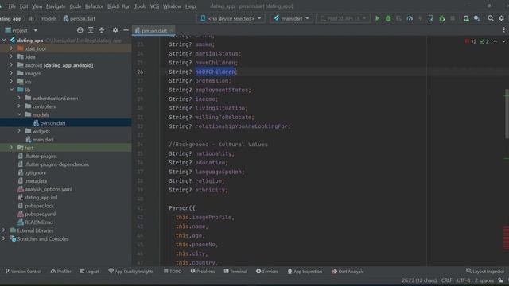Click the profession field in code
The height and width of the screenshot is (286, 509).
pos(212,81)
